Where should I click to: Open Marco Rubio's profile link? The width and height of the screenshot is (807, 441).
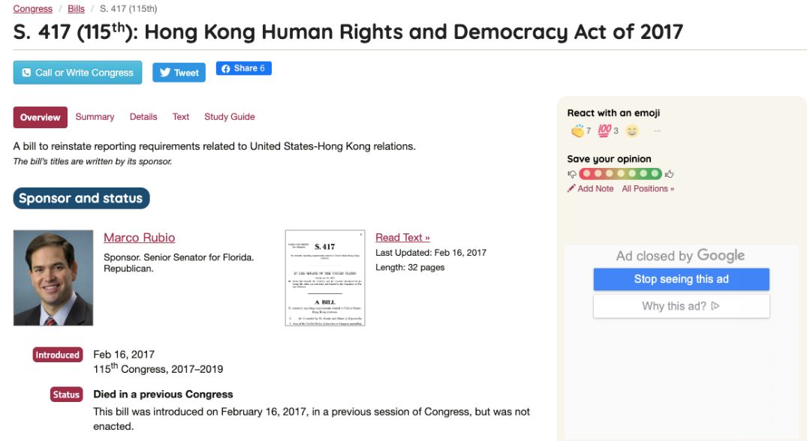pos(139,238)
